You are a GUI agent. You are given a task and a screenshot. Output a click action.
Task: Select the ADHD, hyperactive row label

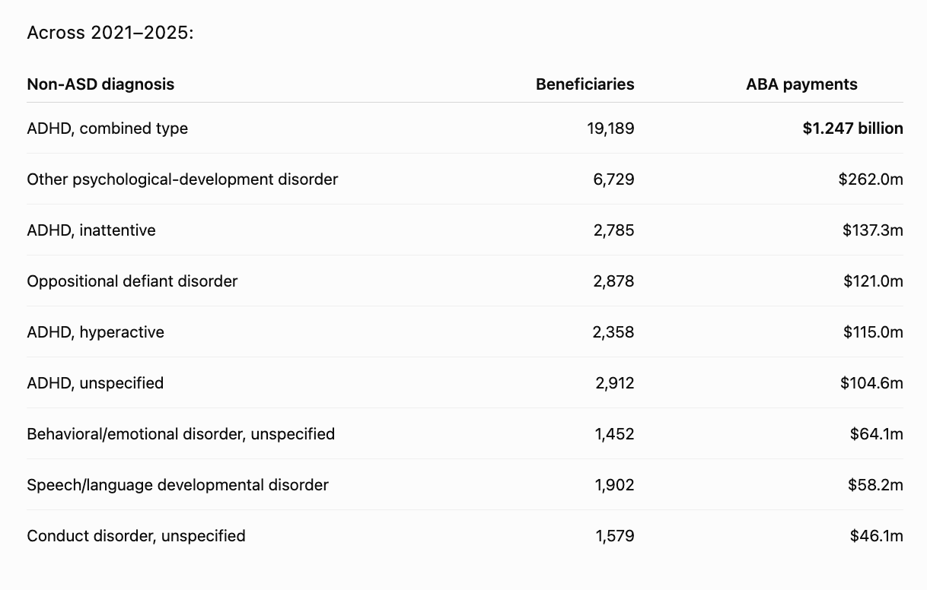pos(95,332)
